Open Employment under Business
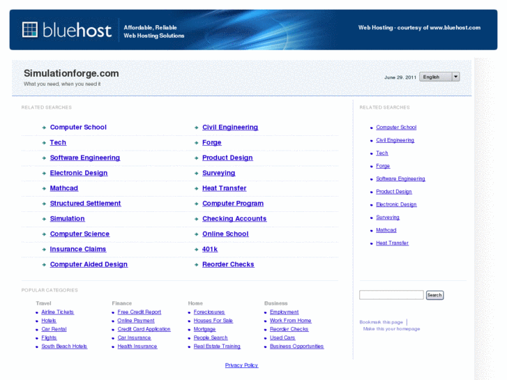Viewport: 507px width, 380px height. pyautogui.click(x=285, y=312)
